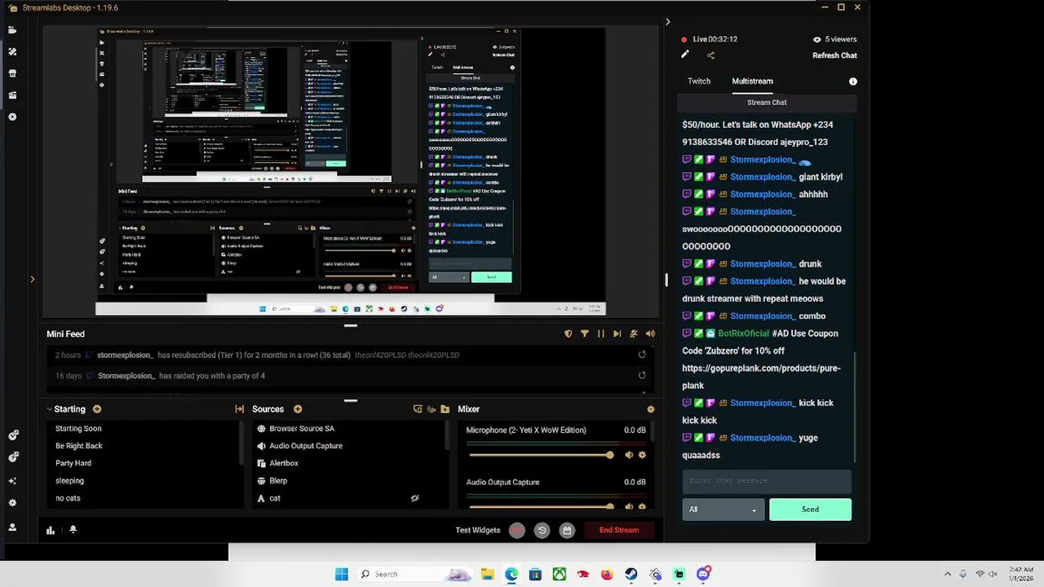Viewport: 1044px width, 587px height.
Task: Open the save replay calendar icon
Action: pos(567,530)
